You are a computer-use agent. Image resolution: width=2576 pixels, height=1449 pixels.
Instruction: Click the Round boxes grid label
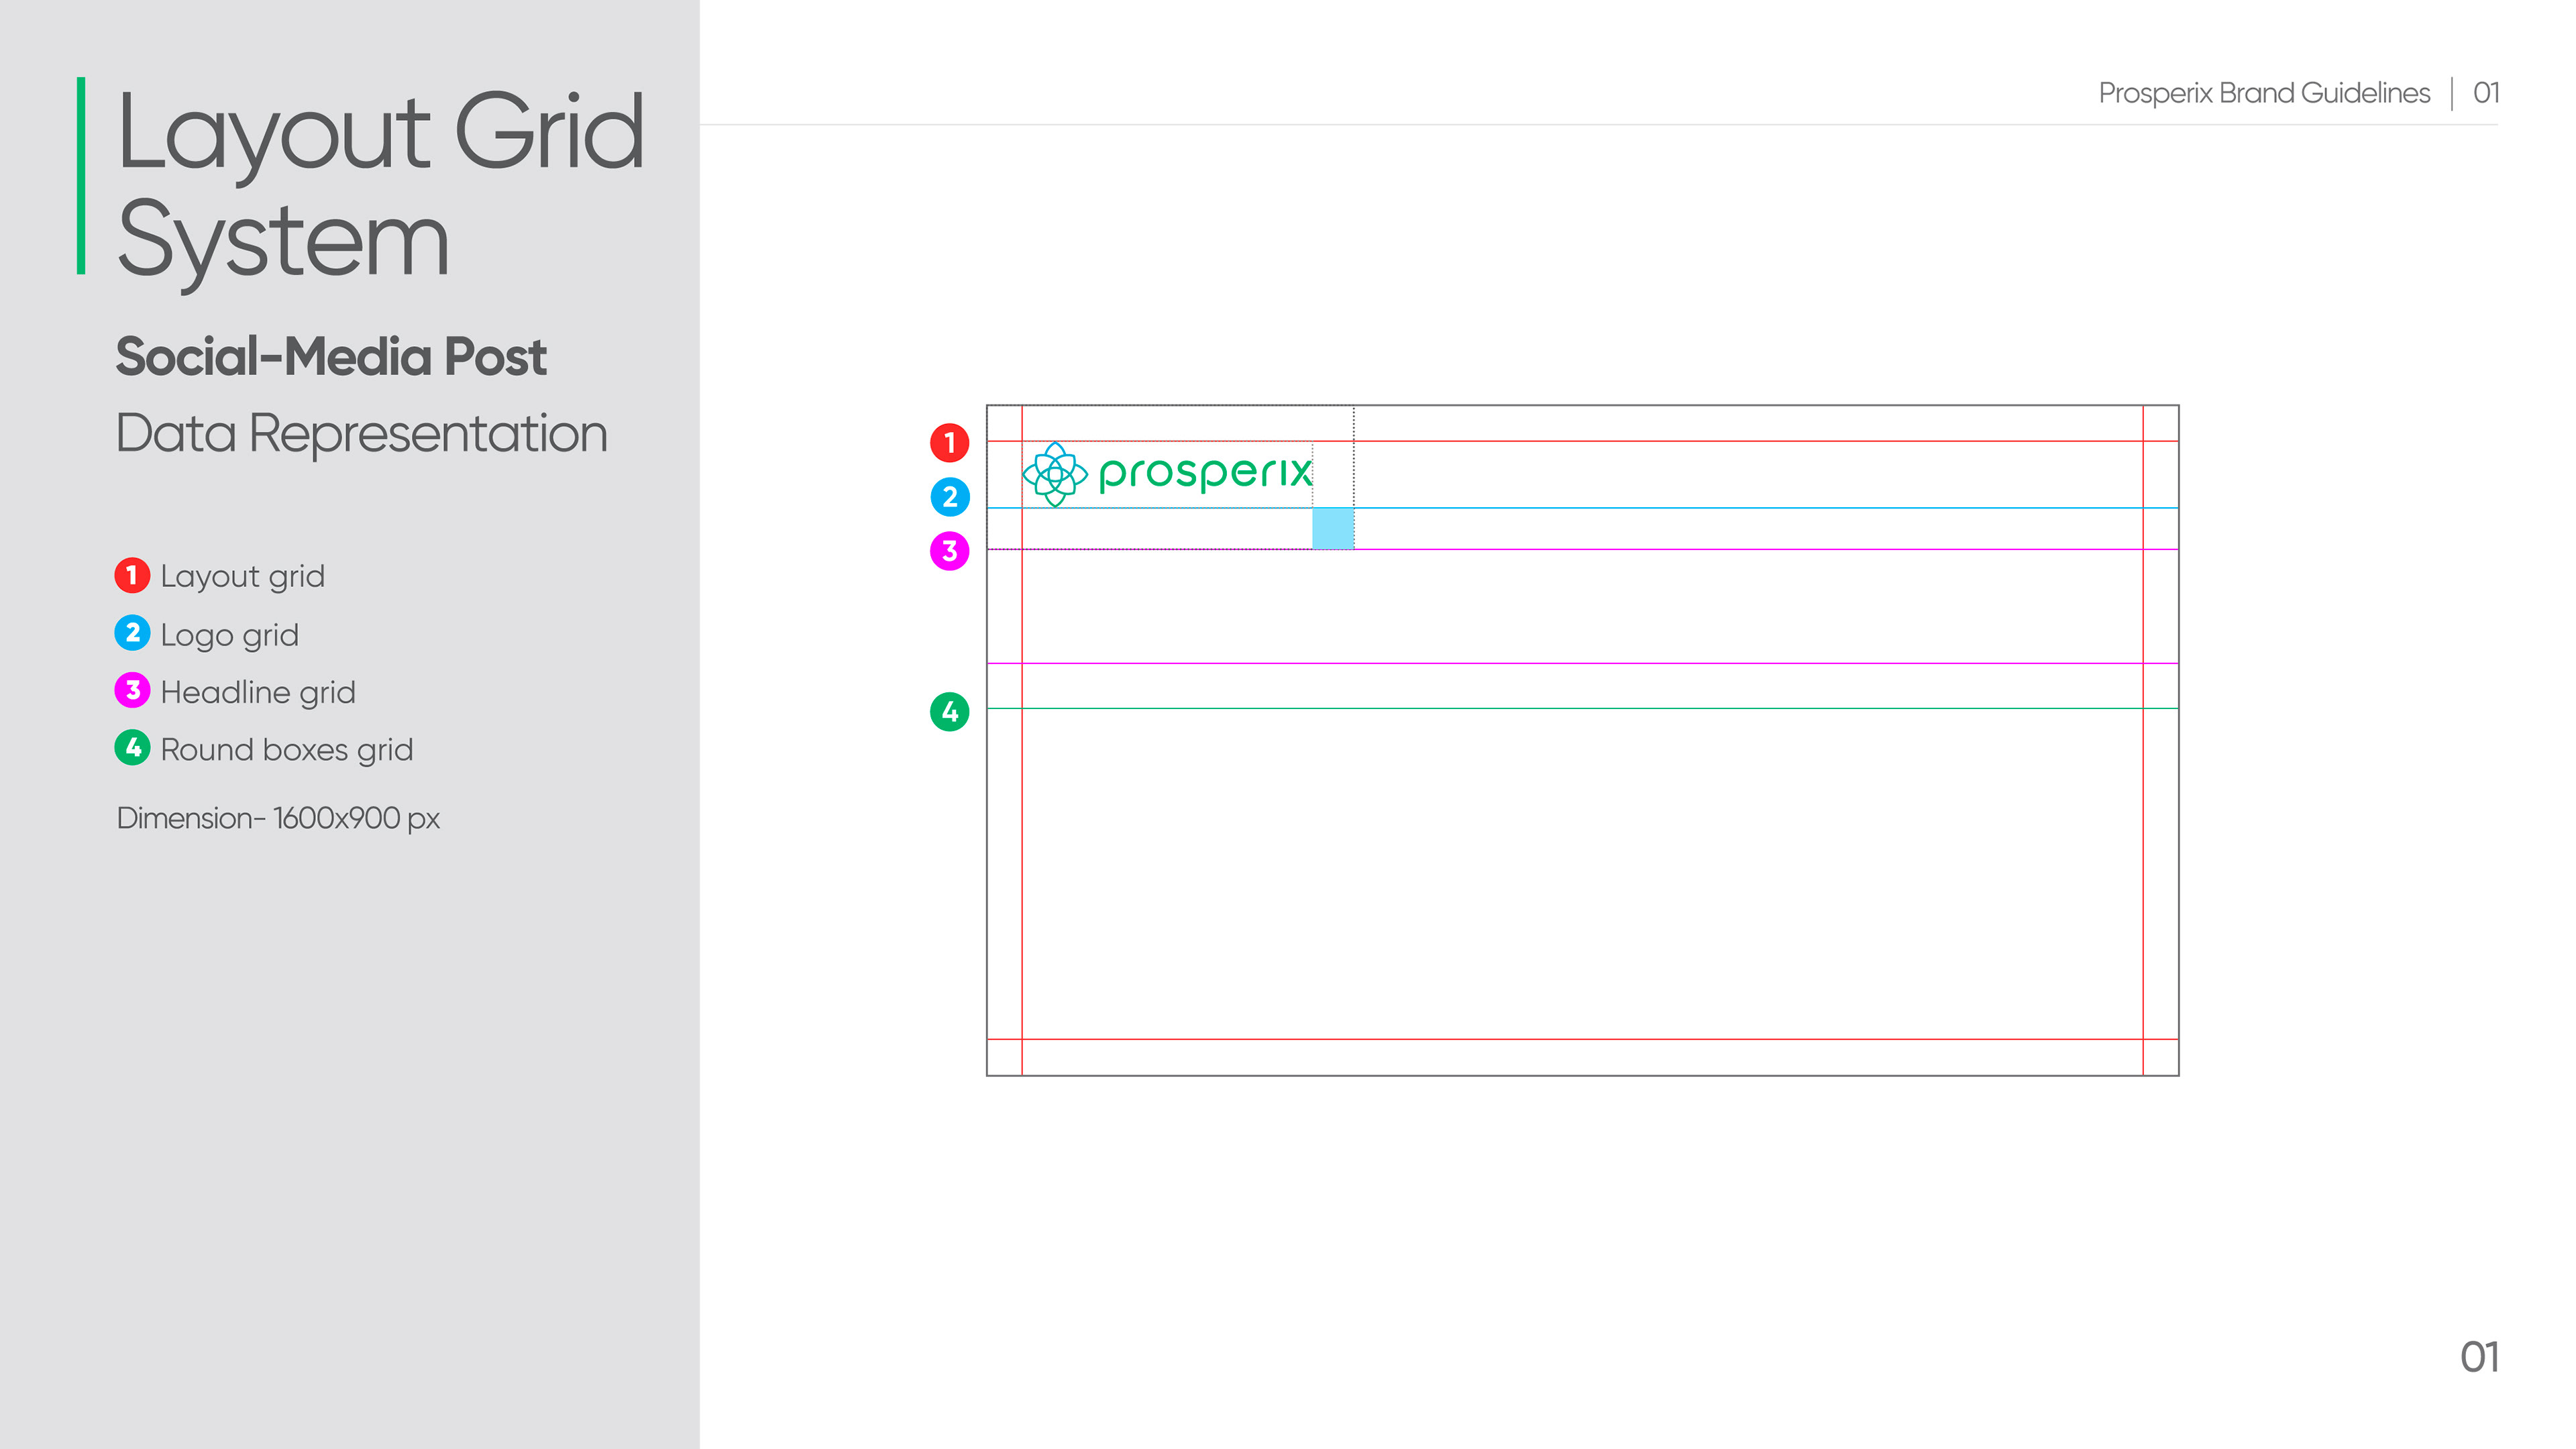point(286,750)
